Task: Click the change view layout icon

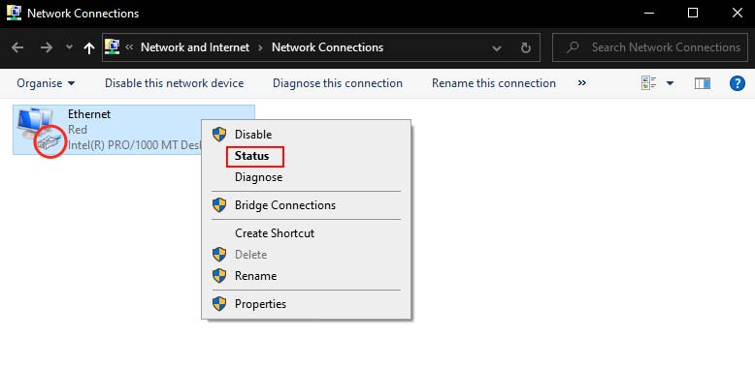Action: pos(649,83)
